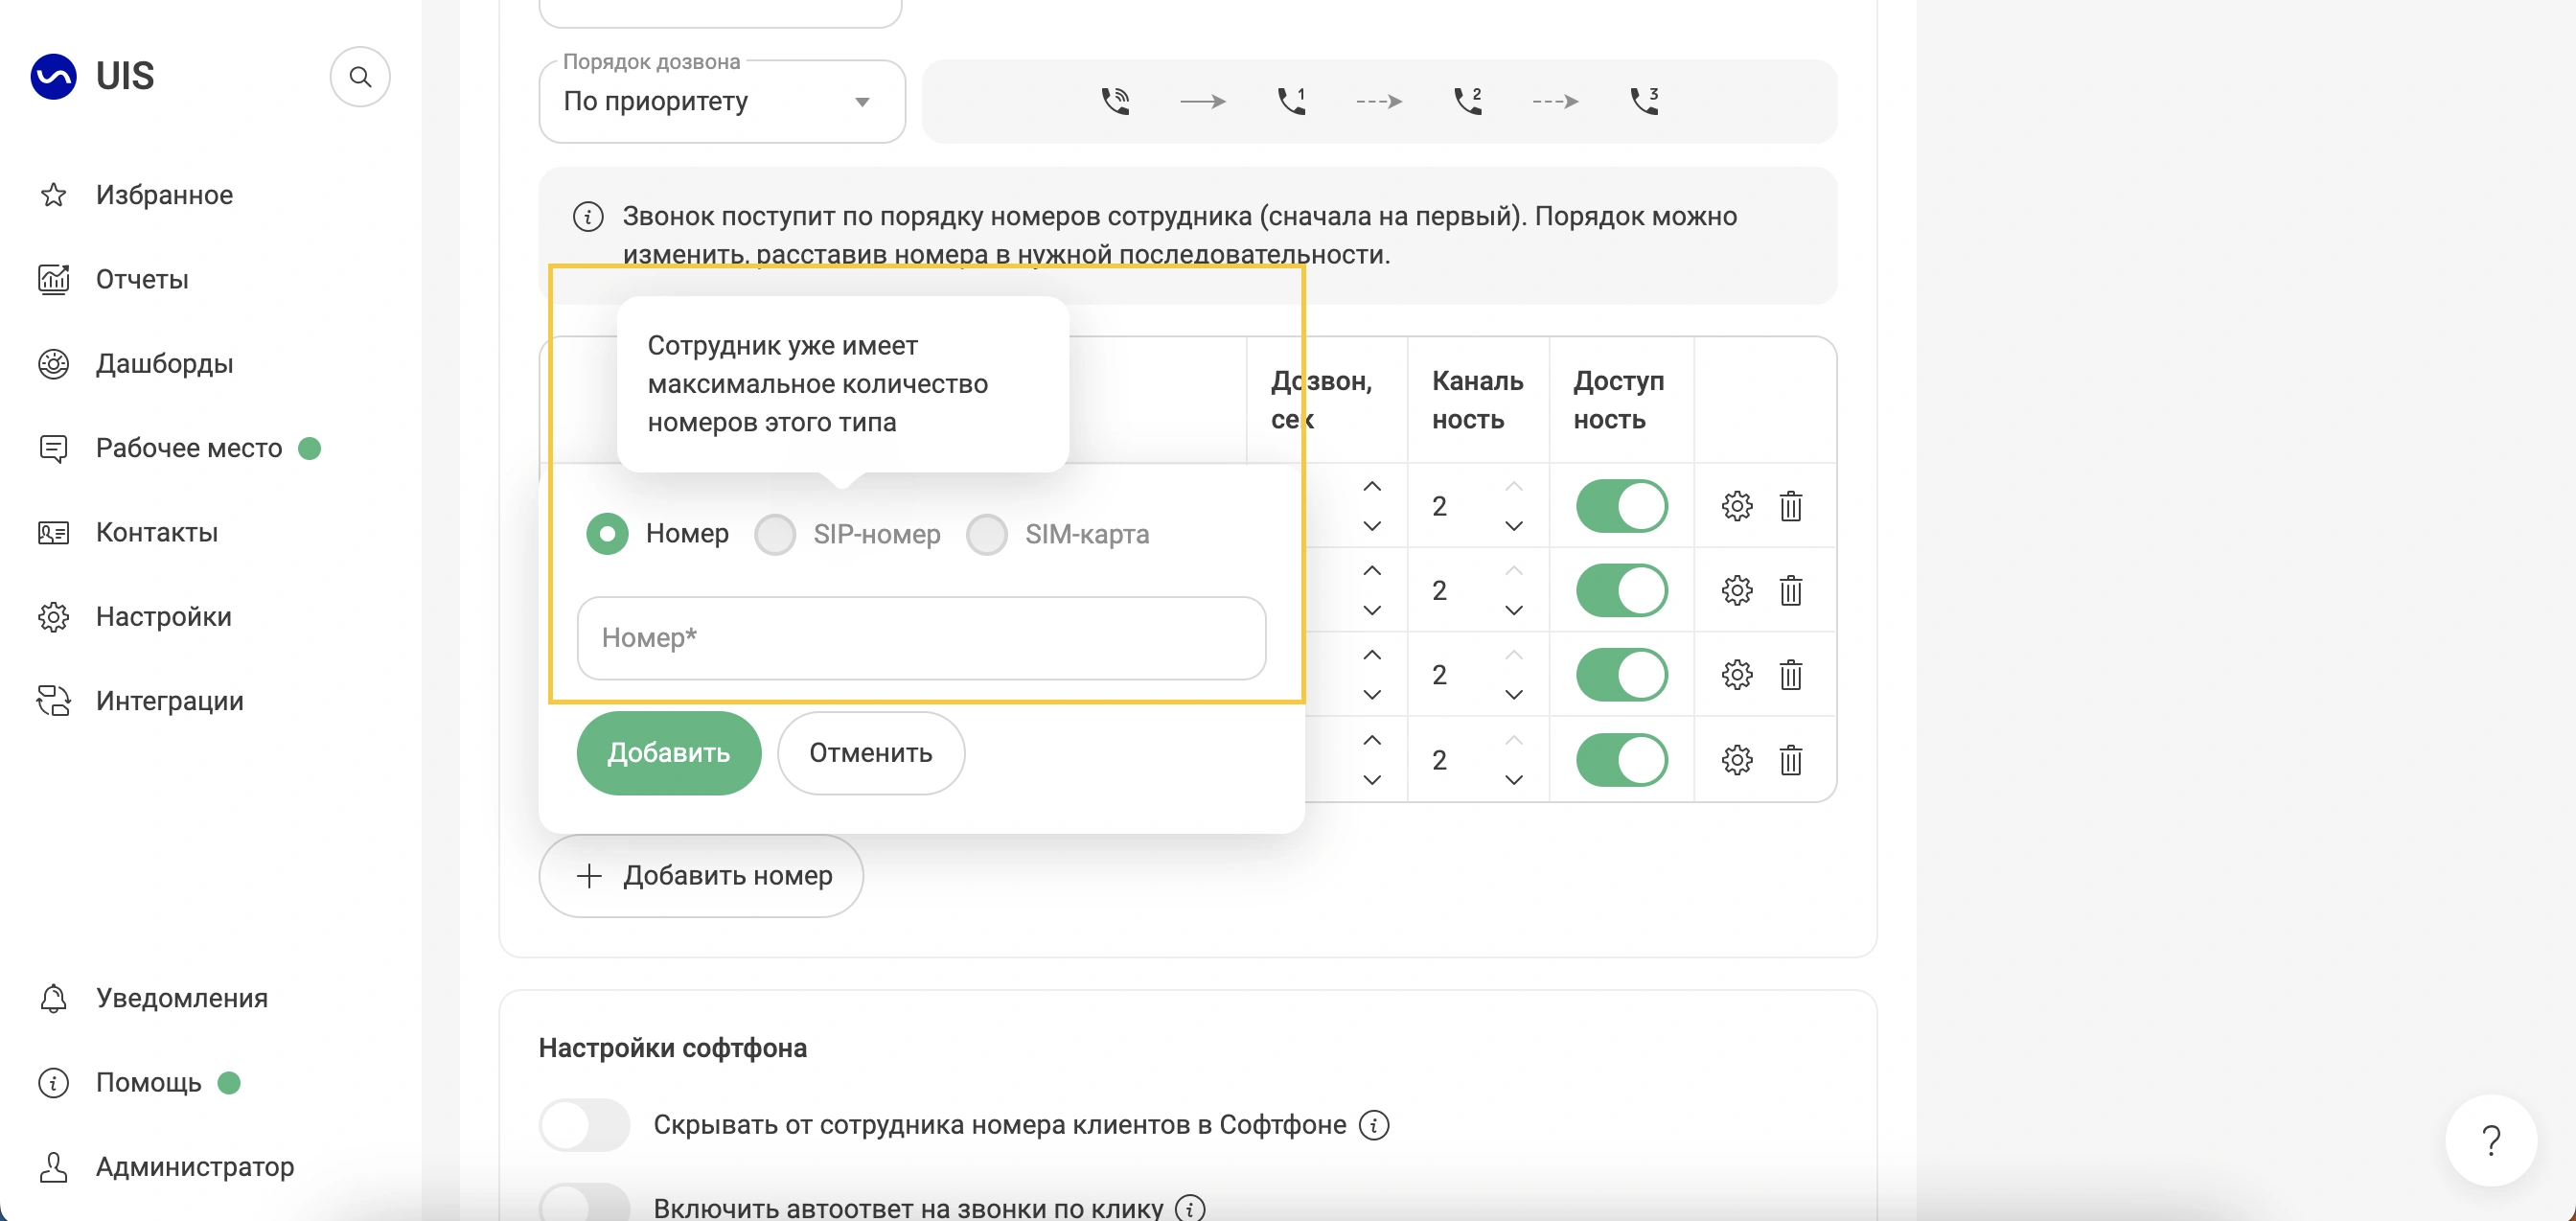
Task: Focus the Номер* input field
Action: click(x=921, y=638)
